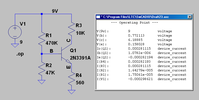The image size is (199, 100).
Task: Click the Q1 name label
Action: click(x=73, y=51)
